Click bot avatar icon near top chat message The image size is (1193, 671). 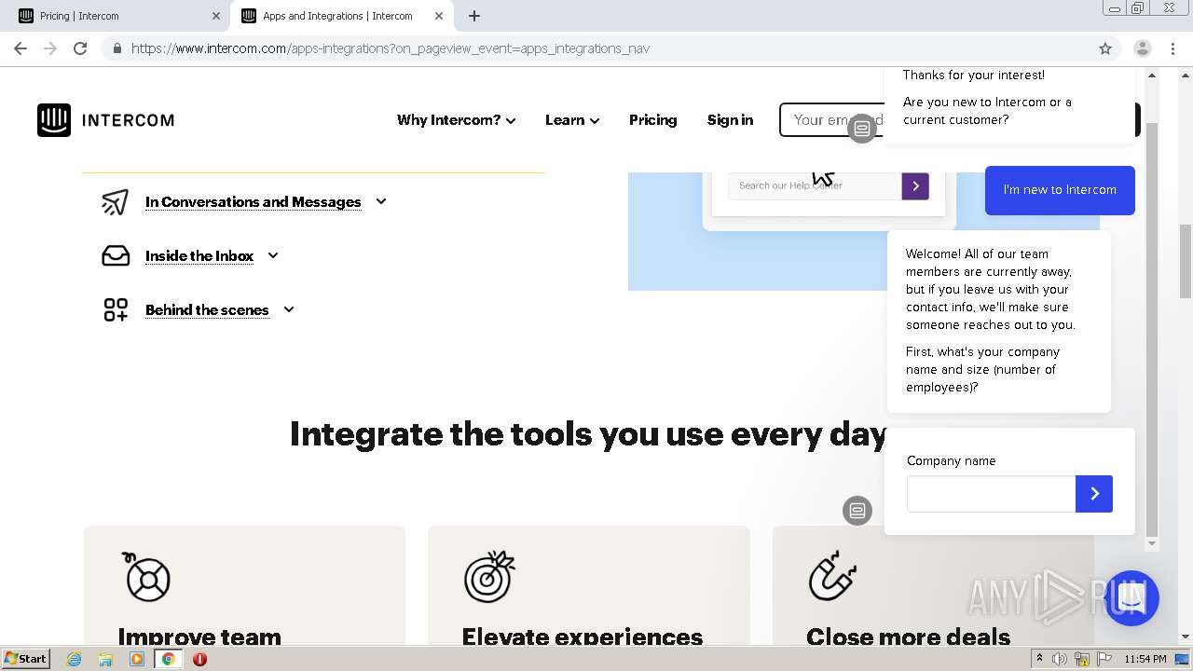point(862,129)
